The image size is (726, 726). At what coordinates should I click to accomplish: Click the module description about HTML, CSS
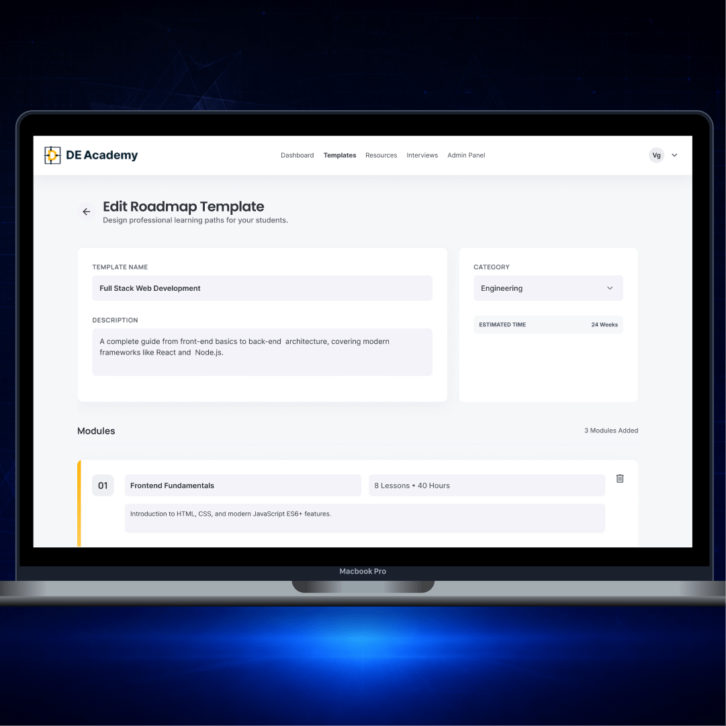click(365, 518)
